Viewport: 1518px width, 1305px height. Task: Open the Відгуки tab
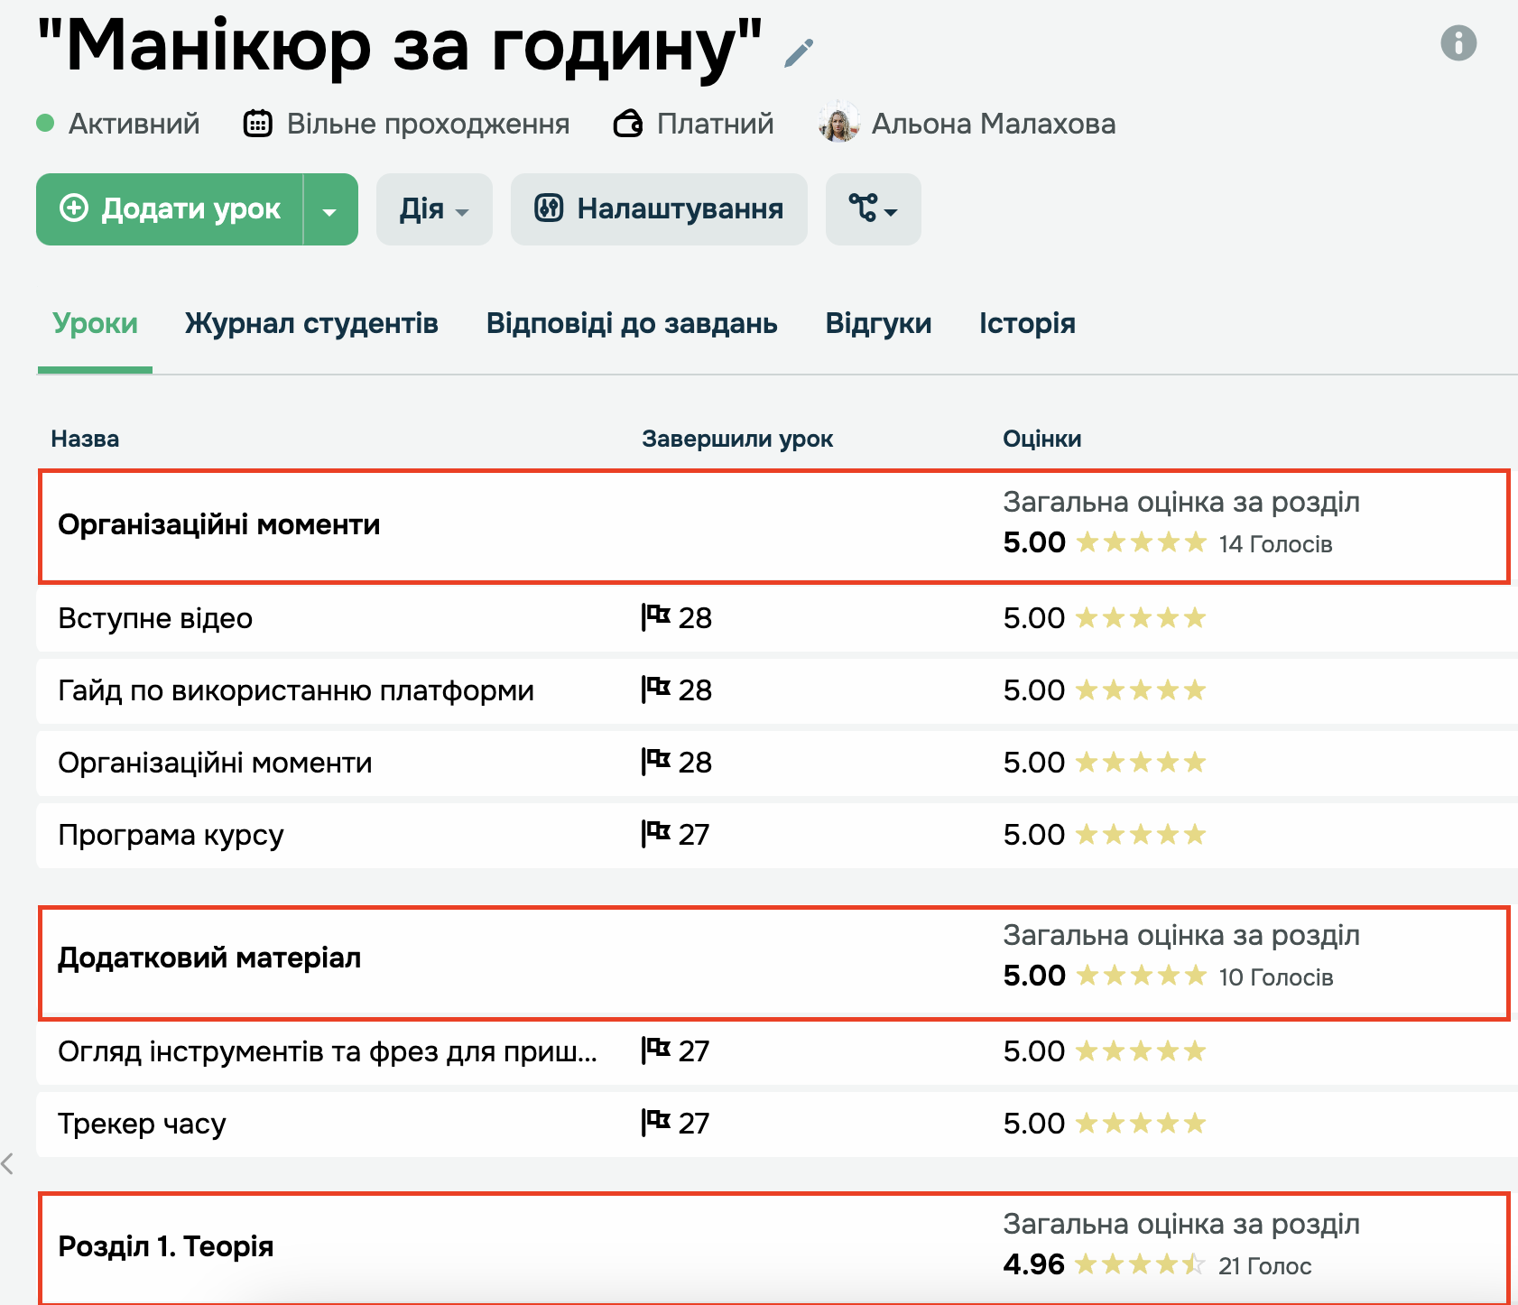coord(878,324)
